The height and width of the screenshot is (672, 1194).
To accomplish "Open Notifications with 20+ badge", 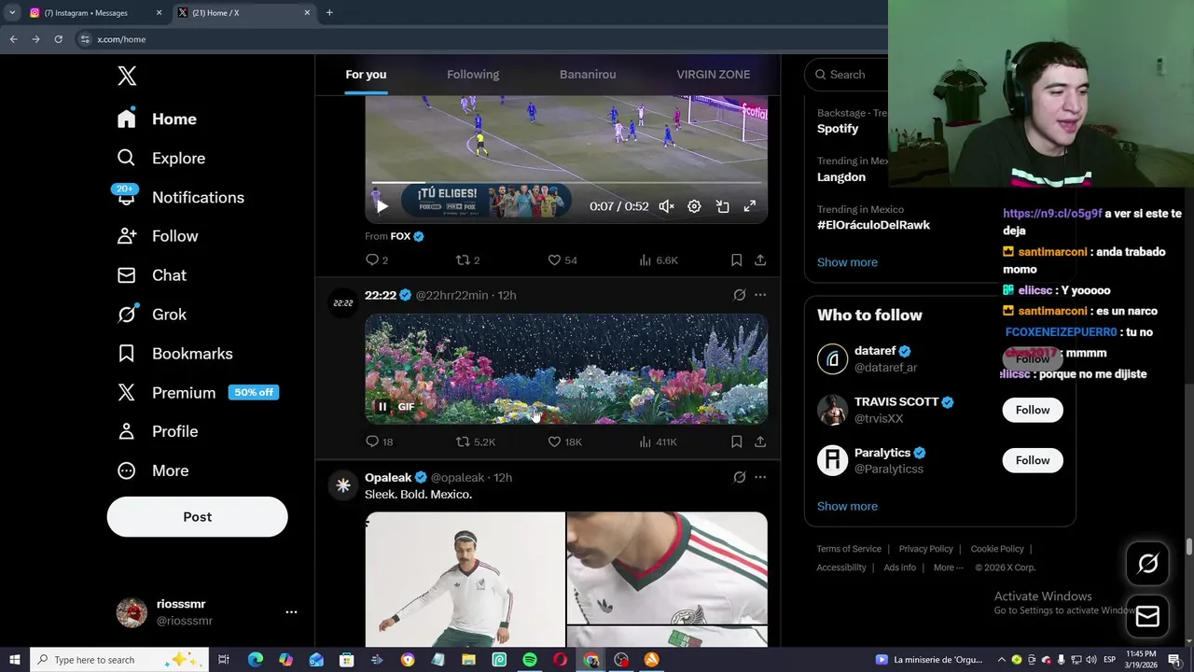I will click(x=180, y=198).
